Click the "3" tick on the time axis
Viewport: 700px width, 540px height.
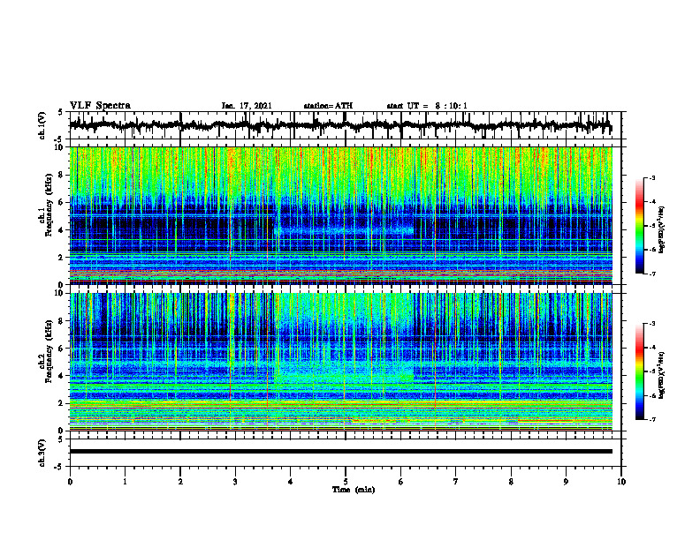pyautogui.click(x=235, y=482)
